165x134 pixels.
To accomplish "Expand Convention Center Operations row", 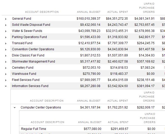I will click(6, 50).
